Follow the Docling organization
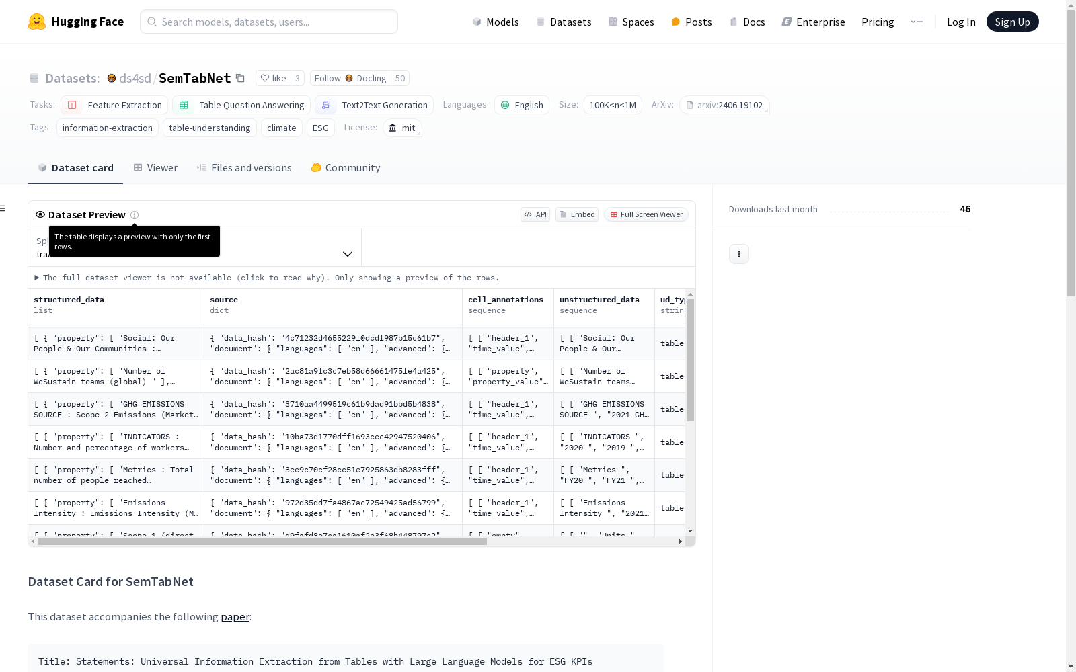Image resolution: width=1076 pixels, height=672 pixels. pos(350,78)
